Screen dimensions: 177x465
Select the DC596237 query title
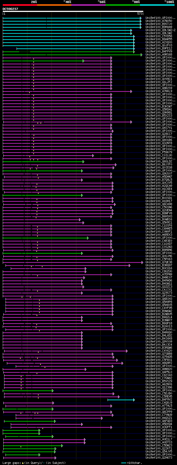(11, 9)
